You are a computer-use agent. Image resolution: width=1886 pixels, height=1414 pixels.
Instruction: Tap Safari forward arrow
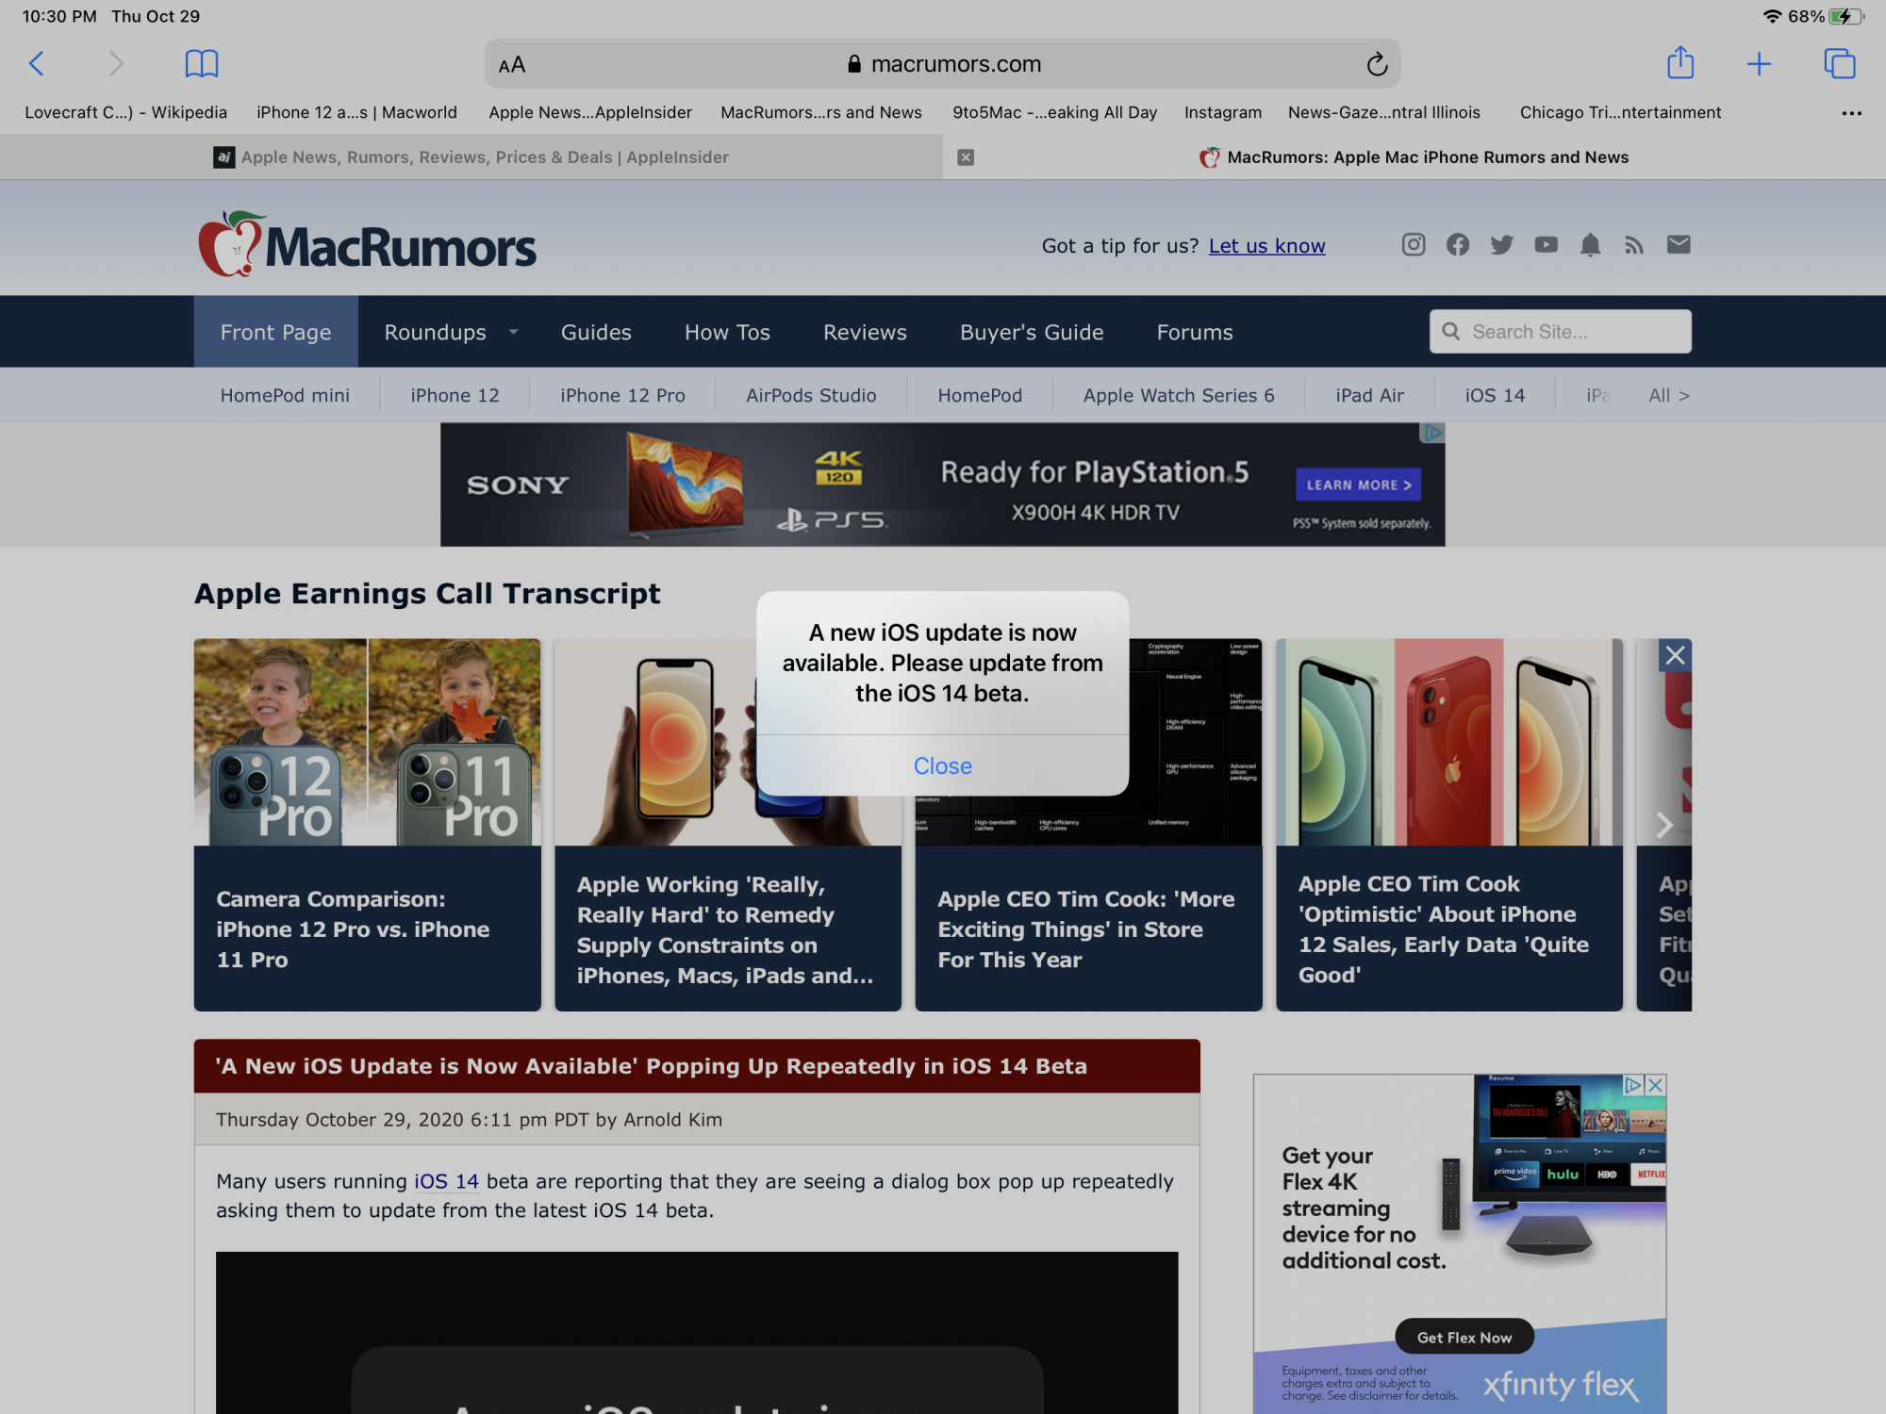tap(116, 64)
